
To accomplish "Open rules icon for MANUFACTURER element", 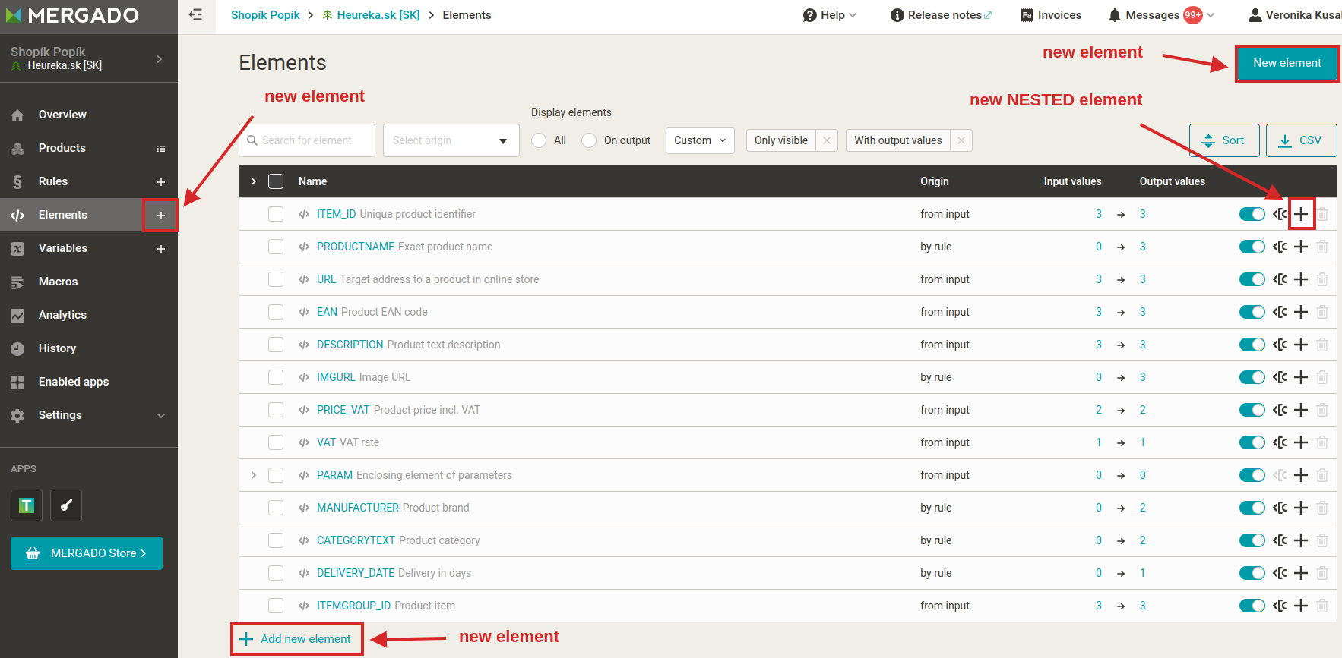I will point(1280,508).
